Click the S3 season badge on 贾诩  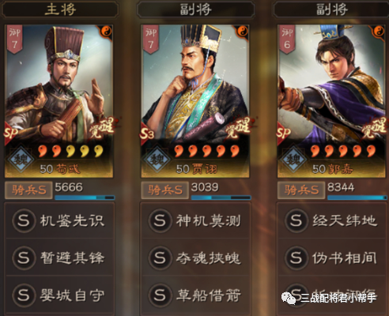[x=147, y=134]
